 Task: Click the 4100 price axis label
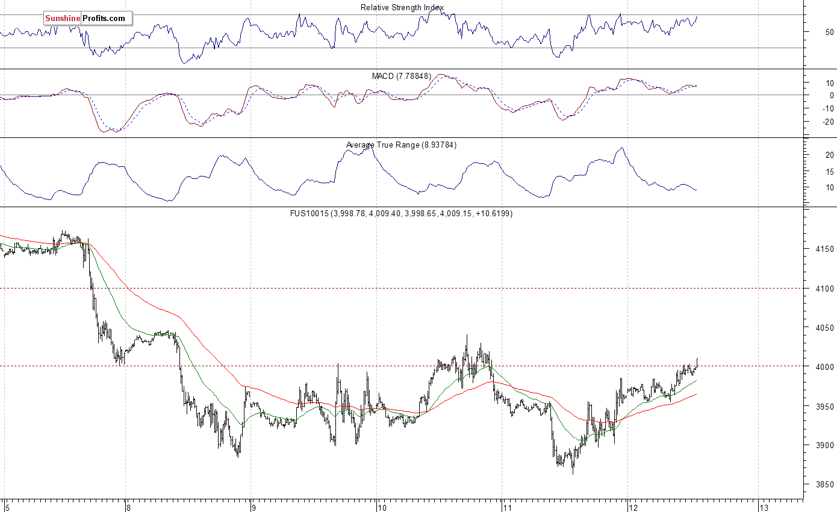(x=824, y=289)
